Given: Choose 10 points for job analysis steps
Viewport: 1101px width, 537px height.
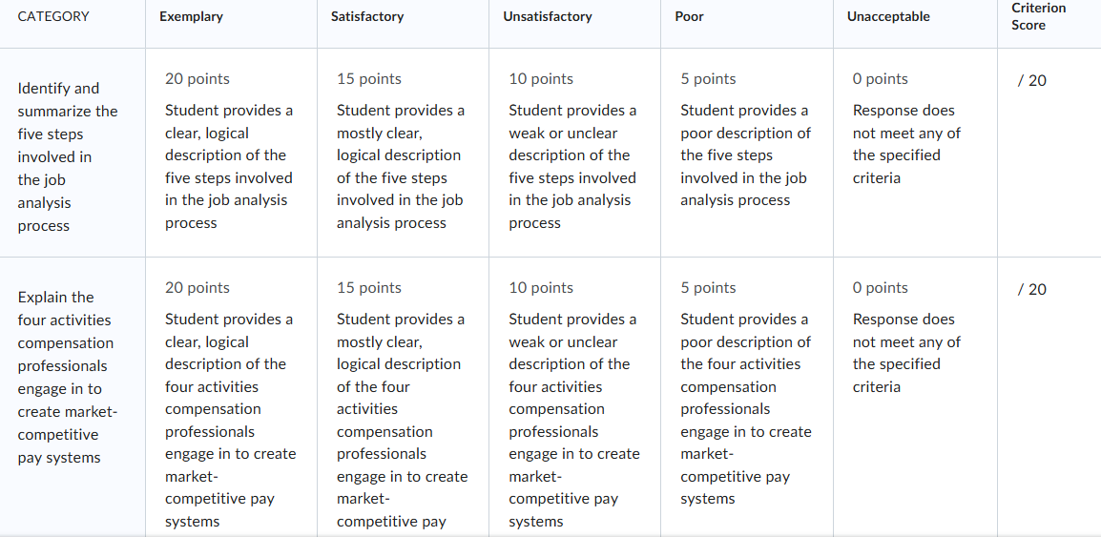Looking at the screenshot, I should point(541,78).
